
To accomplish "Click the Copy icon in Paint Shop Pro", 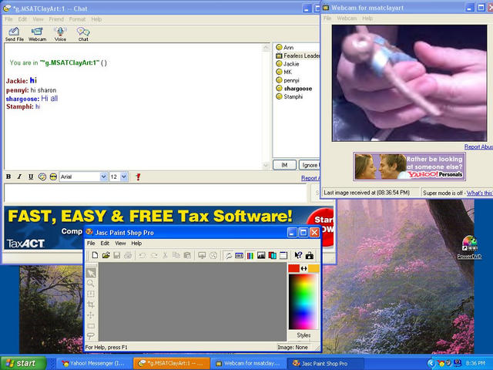I will [x=176, y=255].
